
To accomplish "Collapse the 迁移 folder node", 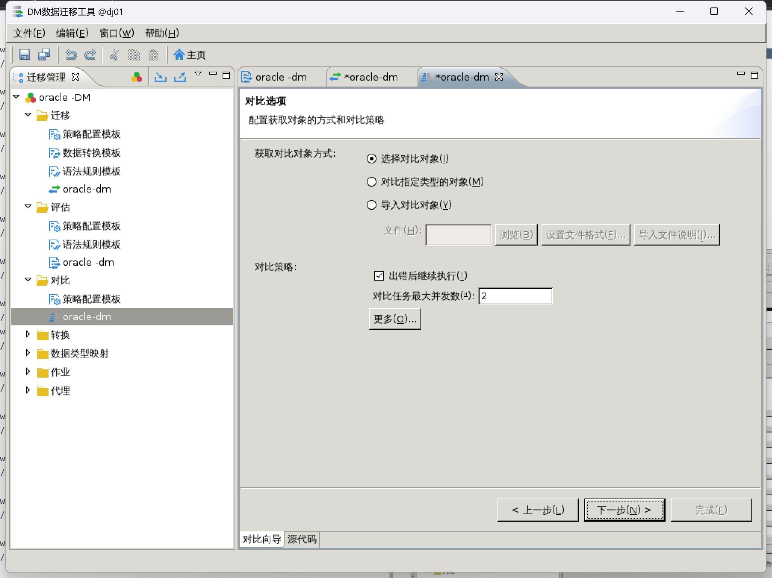I will [28, 115].
